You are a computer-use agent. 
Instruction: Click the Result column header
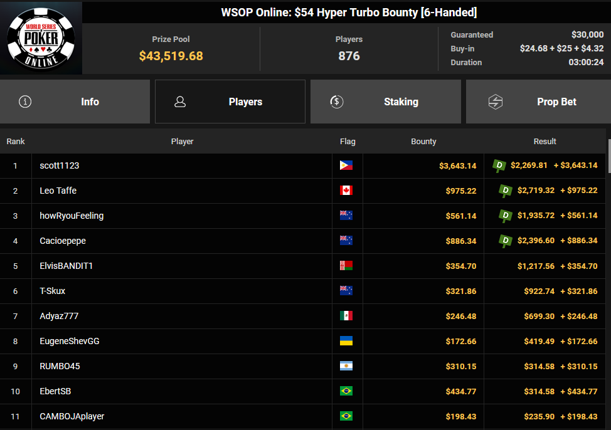point(545,142)
